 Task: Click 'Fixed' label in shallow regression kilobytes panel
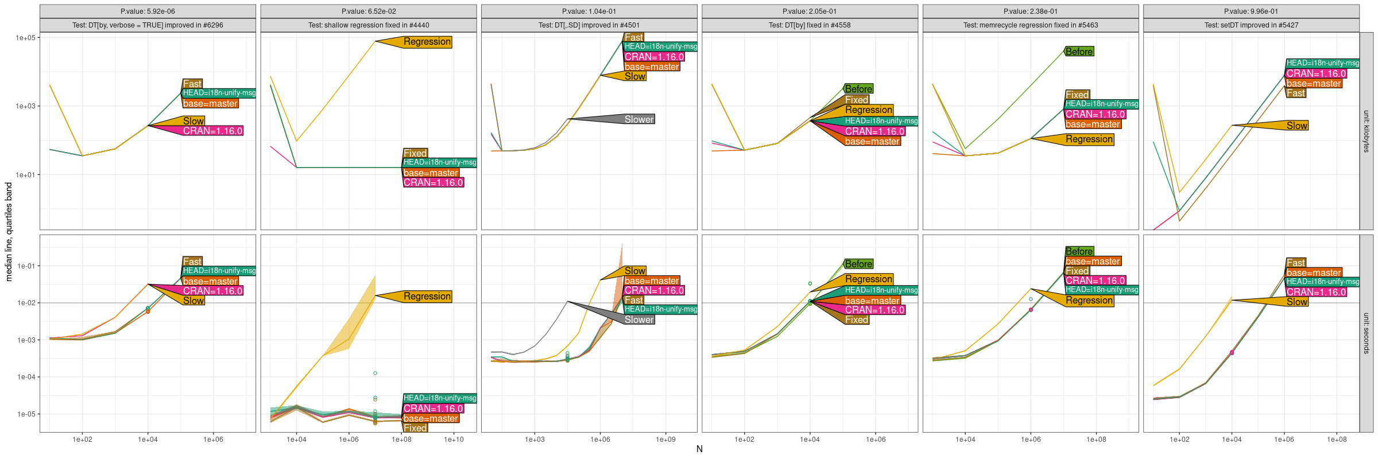click(415, 153)
